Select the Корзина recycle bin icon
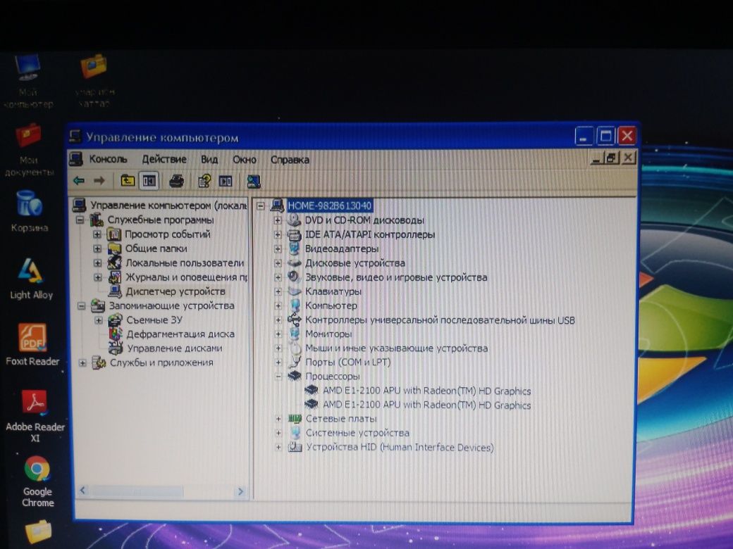The height and width of the screenshot is (549, 733). [29, 211]
